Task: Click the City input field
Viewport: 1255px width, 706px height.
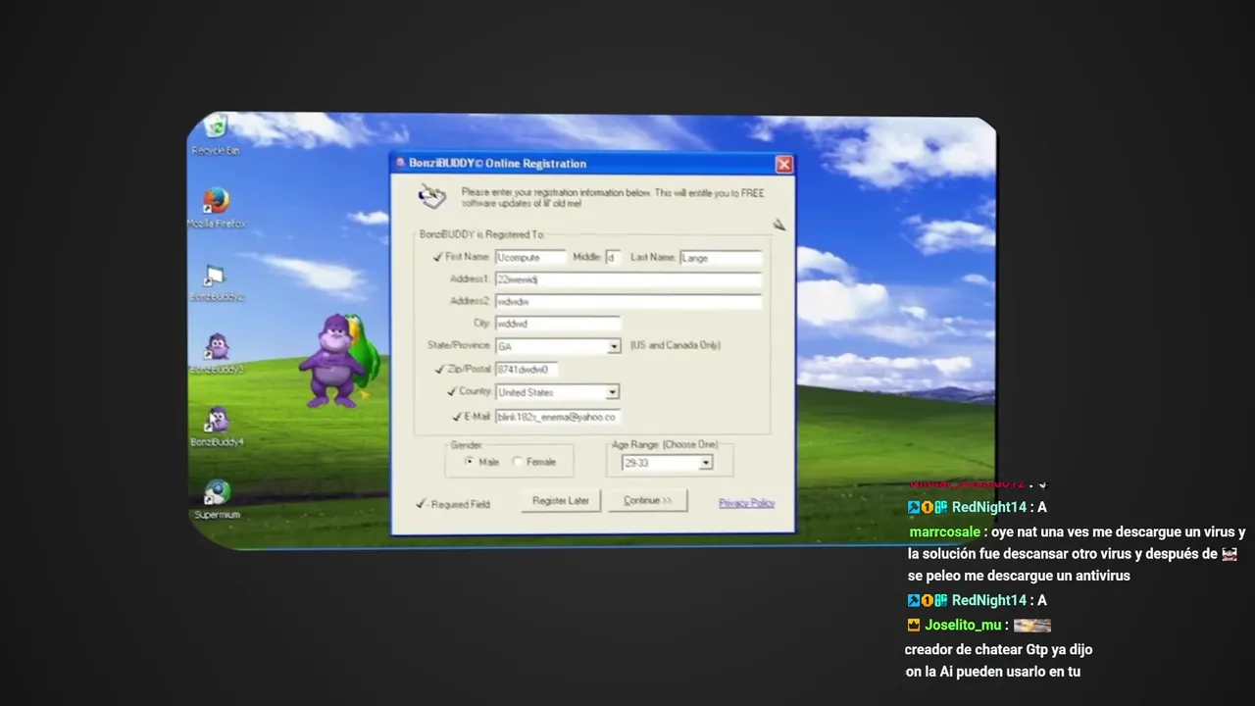Action: point(558,324)
